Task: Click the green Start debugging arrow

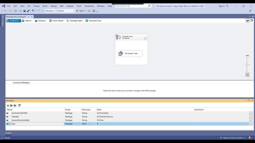Action: [x=77, y=11]
